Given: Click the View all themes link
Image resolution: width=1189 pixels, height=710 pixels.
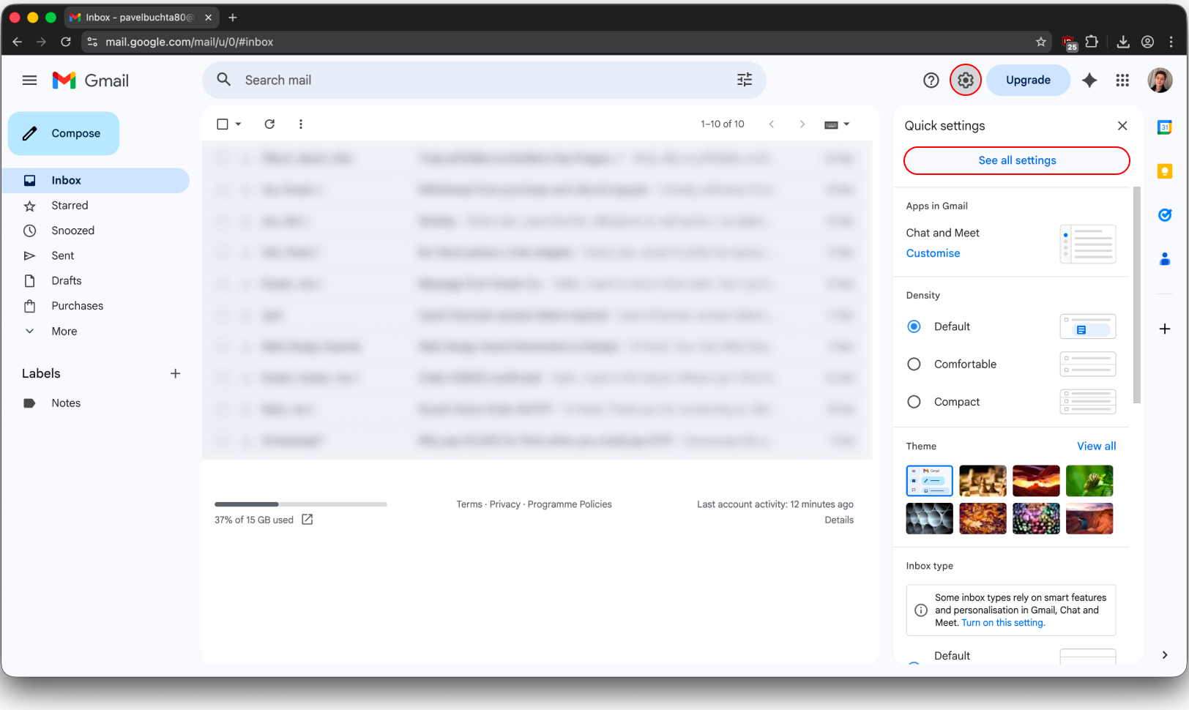Looking at the screenshot, I should pos(1096,446).
